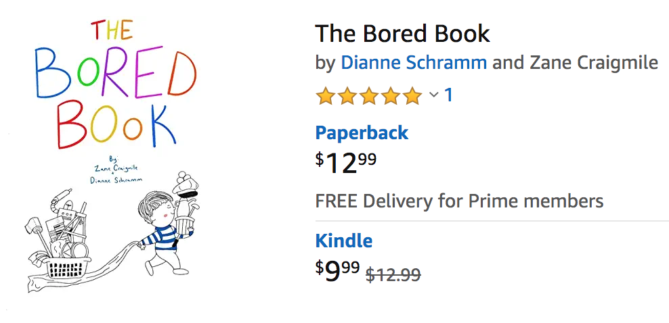The image size is (669, 323).
Task: Open author Dianne Schramm's page
Action: pyautogui.click(x=413, y=63)
